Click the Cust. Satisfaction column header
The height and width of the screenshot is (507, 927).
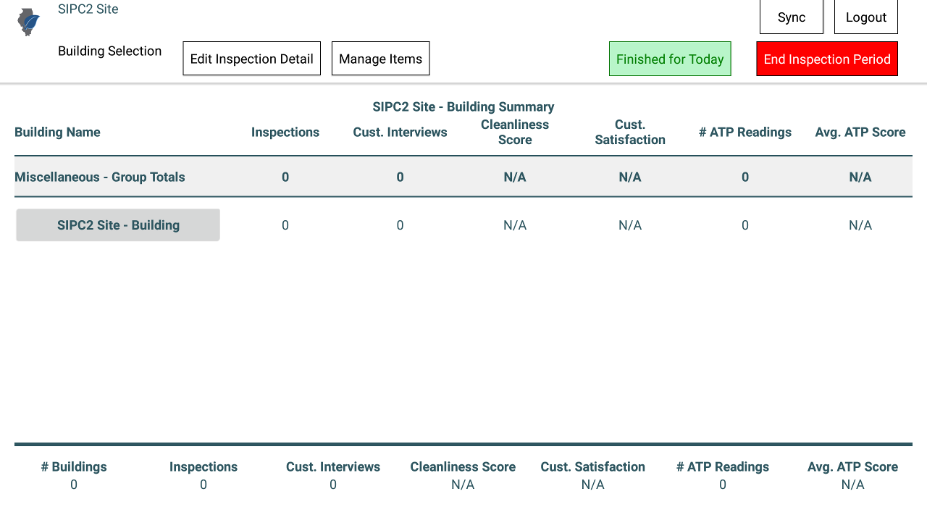pos(630,133)
